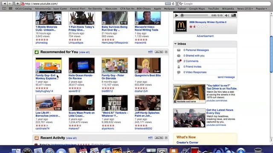
Task: Open the News bookmarks dropdown
Action: click(245, 8)
